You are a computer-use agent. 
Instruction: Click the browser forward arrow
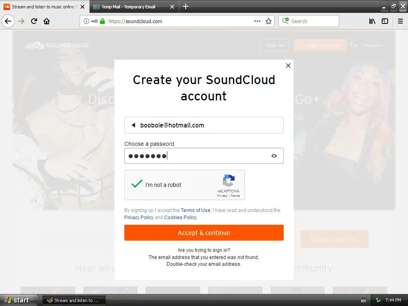tap(21, 21)
